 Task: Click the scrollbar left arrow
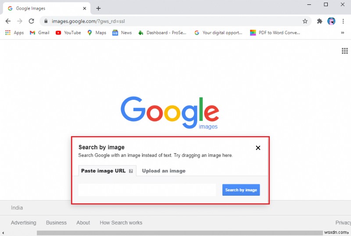[x=3, y=233]
